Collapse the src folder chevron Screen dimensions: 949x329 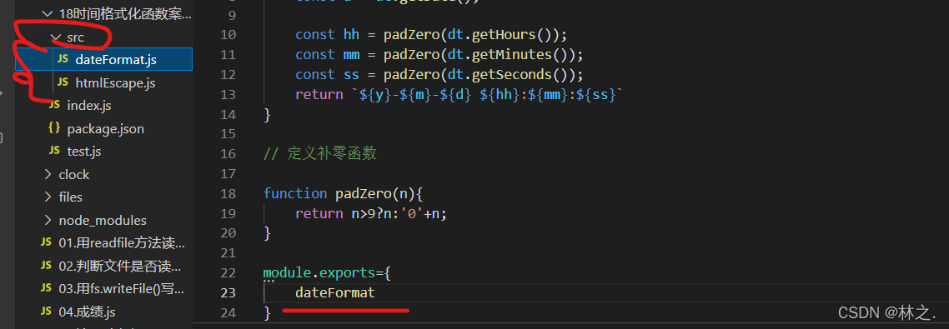(56, 37)
